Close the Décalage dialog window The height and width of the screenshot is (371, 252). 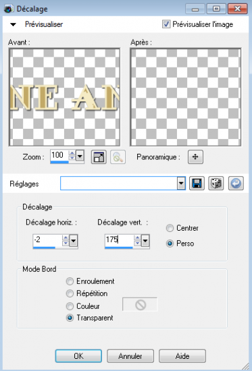click(x=237, y=9)
